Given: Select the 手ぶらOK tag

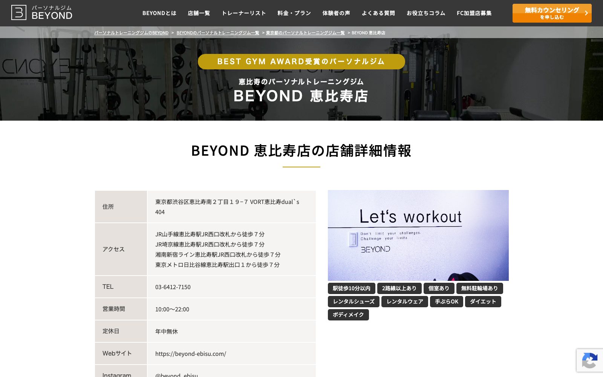Looking at the screenshot, I should tap(446, 302).
